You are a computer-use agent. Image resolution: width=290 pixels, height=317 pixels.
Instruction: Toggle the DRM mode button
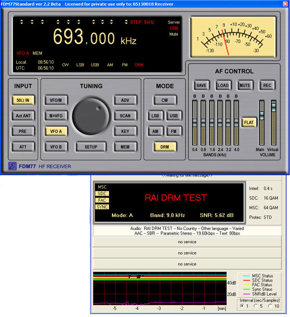[x=164, y=147]
